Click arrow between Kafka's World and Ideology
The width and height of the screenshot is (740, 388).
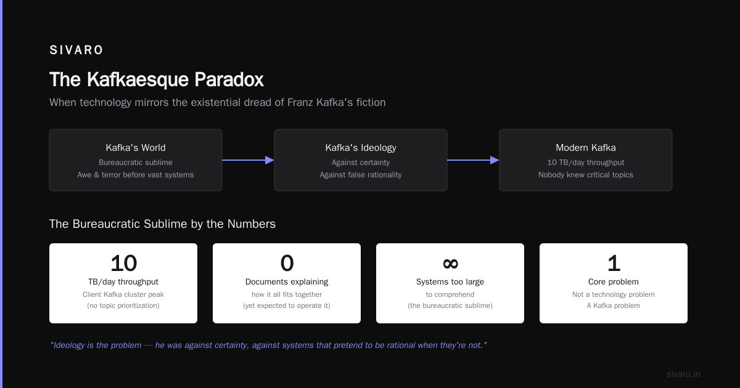[x=248, y=160]
